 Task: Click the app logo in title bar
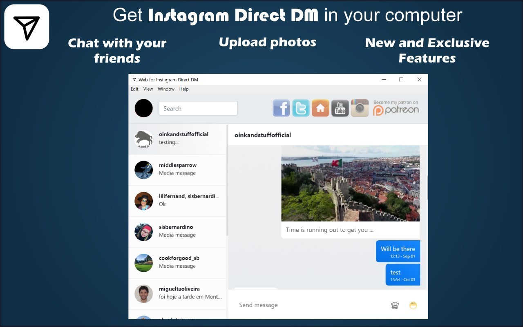coord(134,80)
